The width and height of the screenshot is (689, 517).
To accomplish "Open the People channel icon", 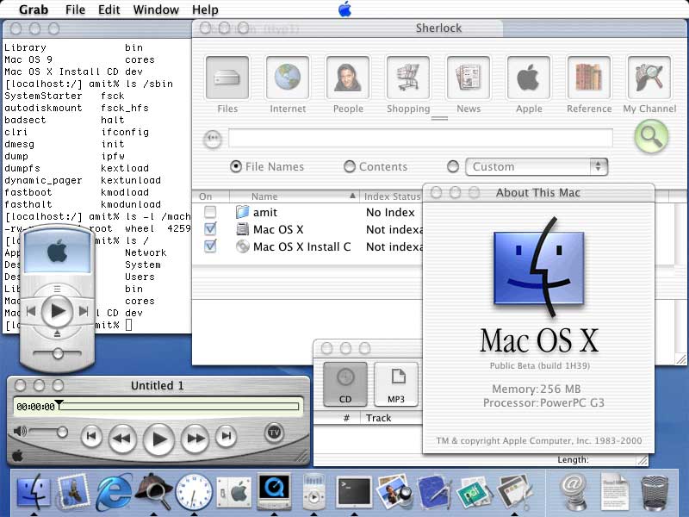I will tap(348, 78).
